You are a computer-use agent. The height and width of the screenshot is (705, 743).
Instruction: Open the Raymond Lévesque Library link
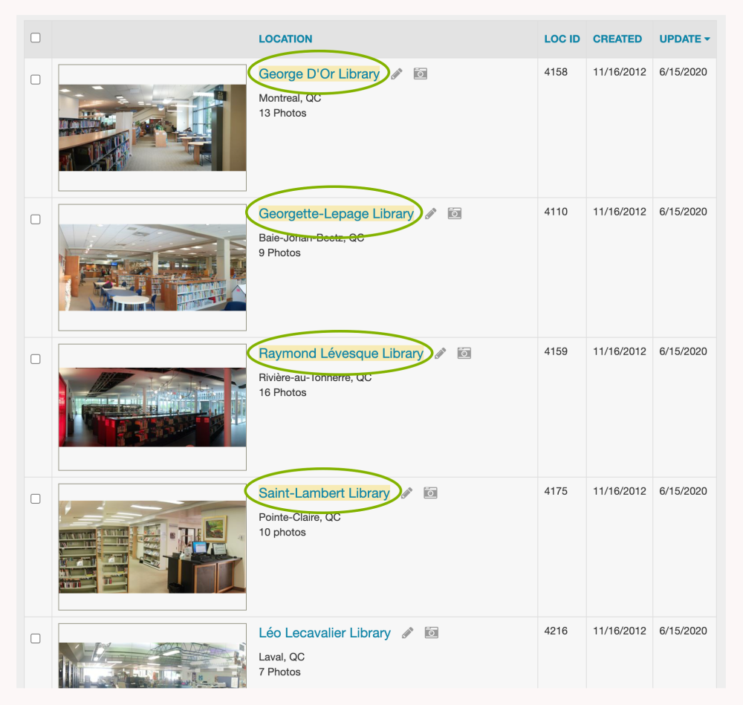pyautogui.click(x=341, y=354)
